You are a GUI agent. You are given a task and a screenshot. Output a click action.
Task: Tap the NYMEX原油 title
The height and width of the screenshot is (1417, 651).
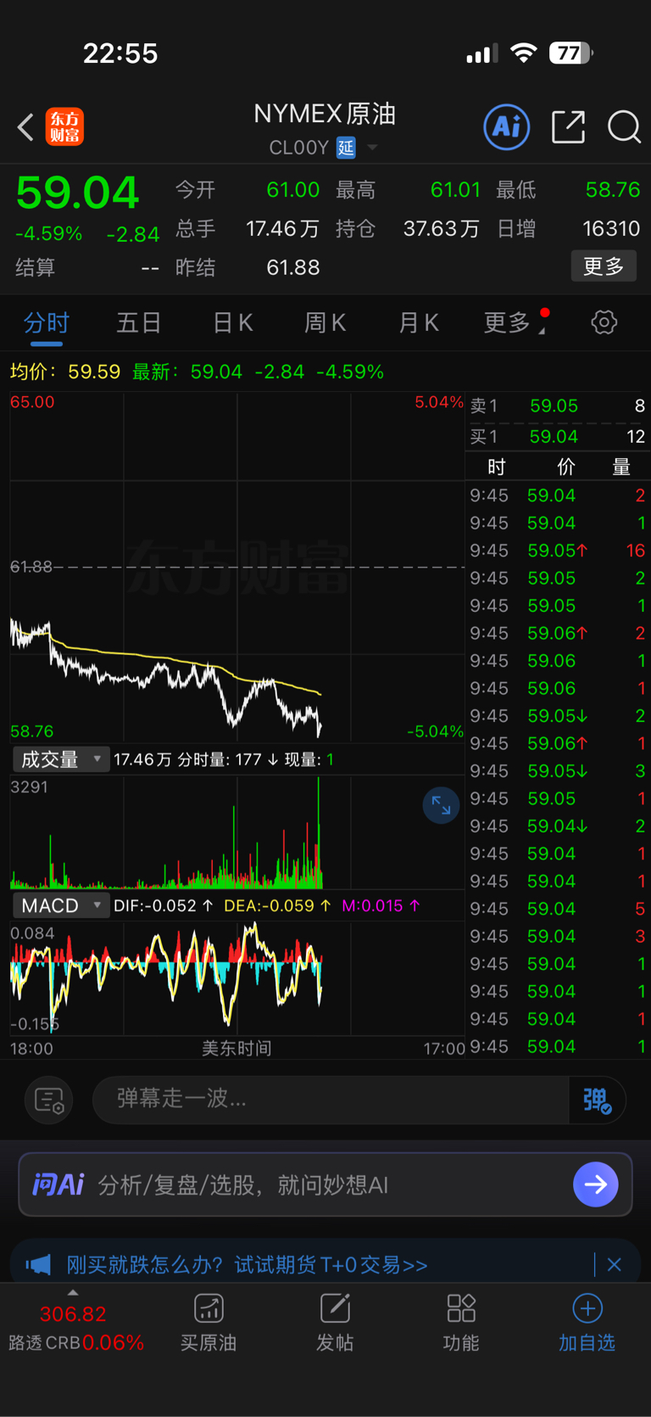coord(325,114)
